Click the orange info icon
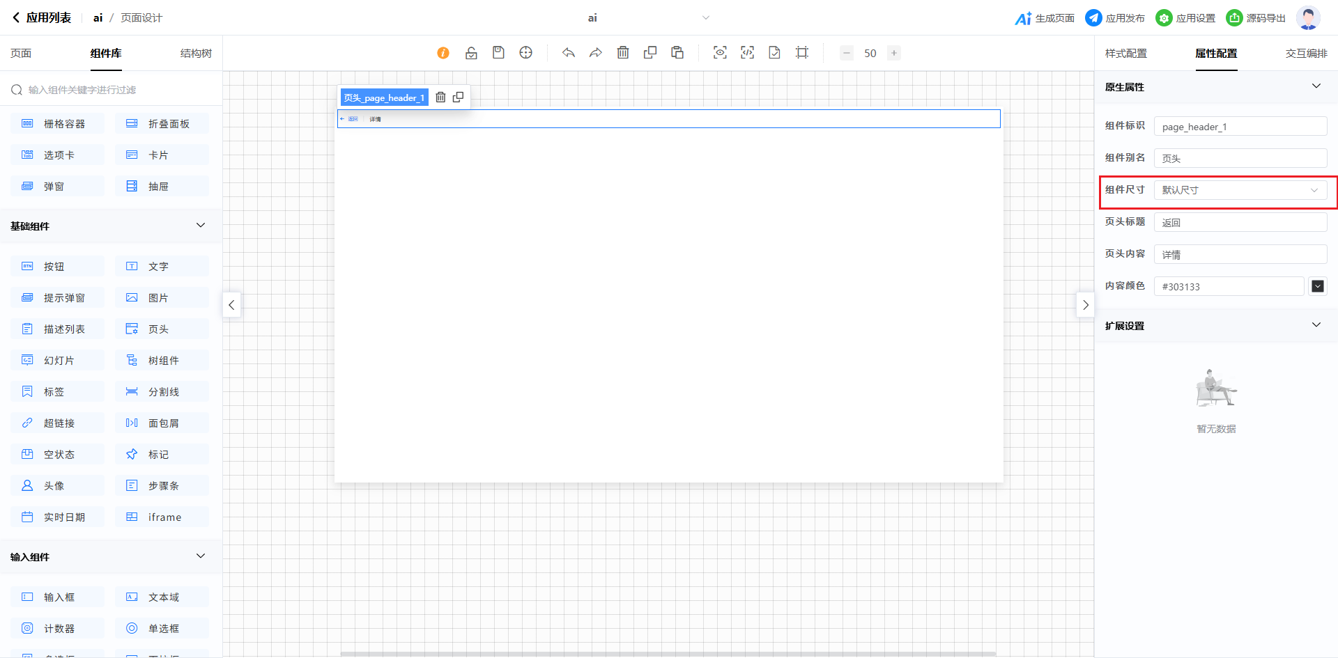 [443, 53]
